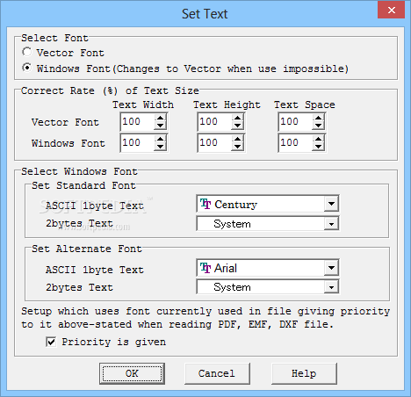Toggle the Priority is given checkbox

pos(51,342)
